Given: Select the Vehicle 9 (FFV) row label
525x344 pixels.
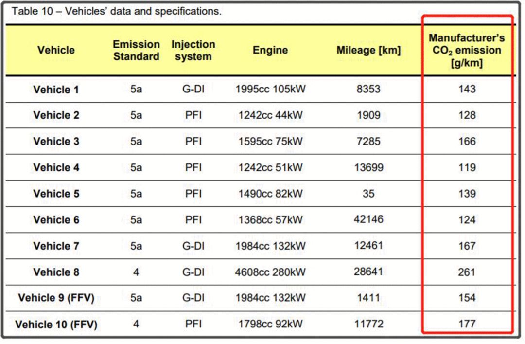Looking at the screenshot, I should coord(56,298).
